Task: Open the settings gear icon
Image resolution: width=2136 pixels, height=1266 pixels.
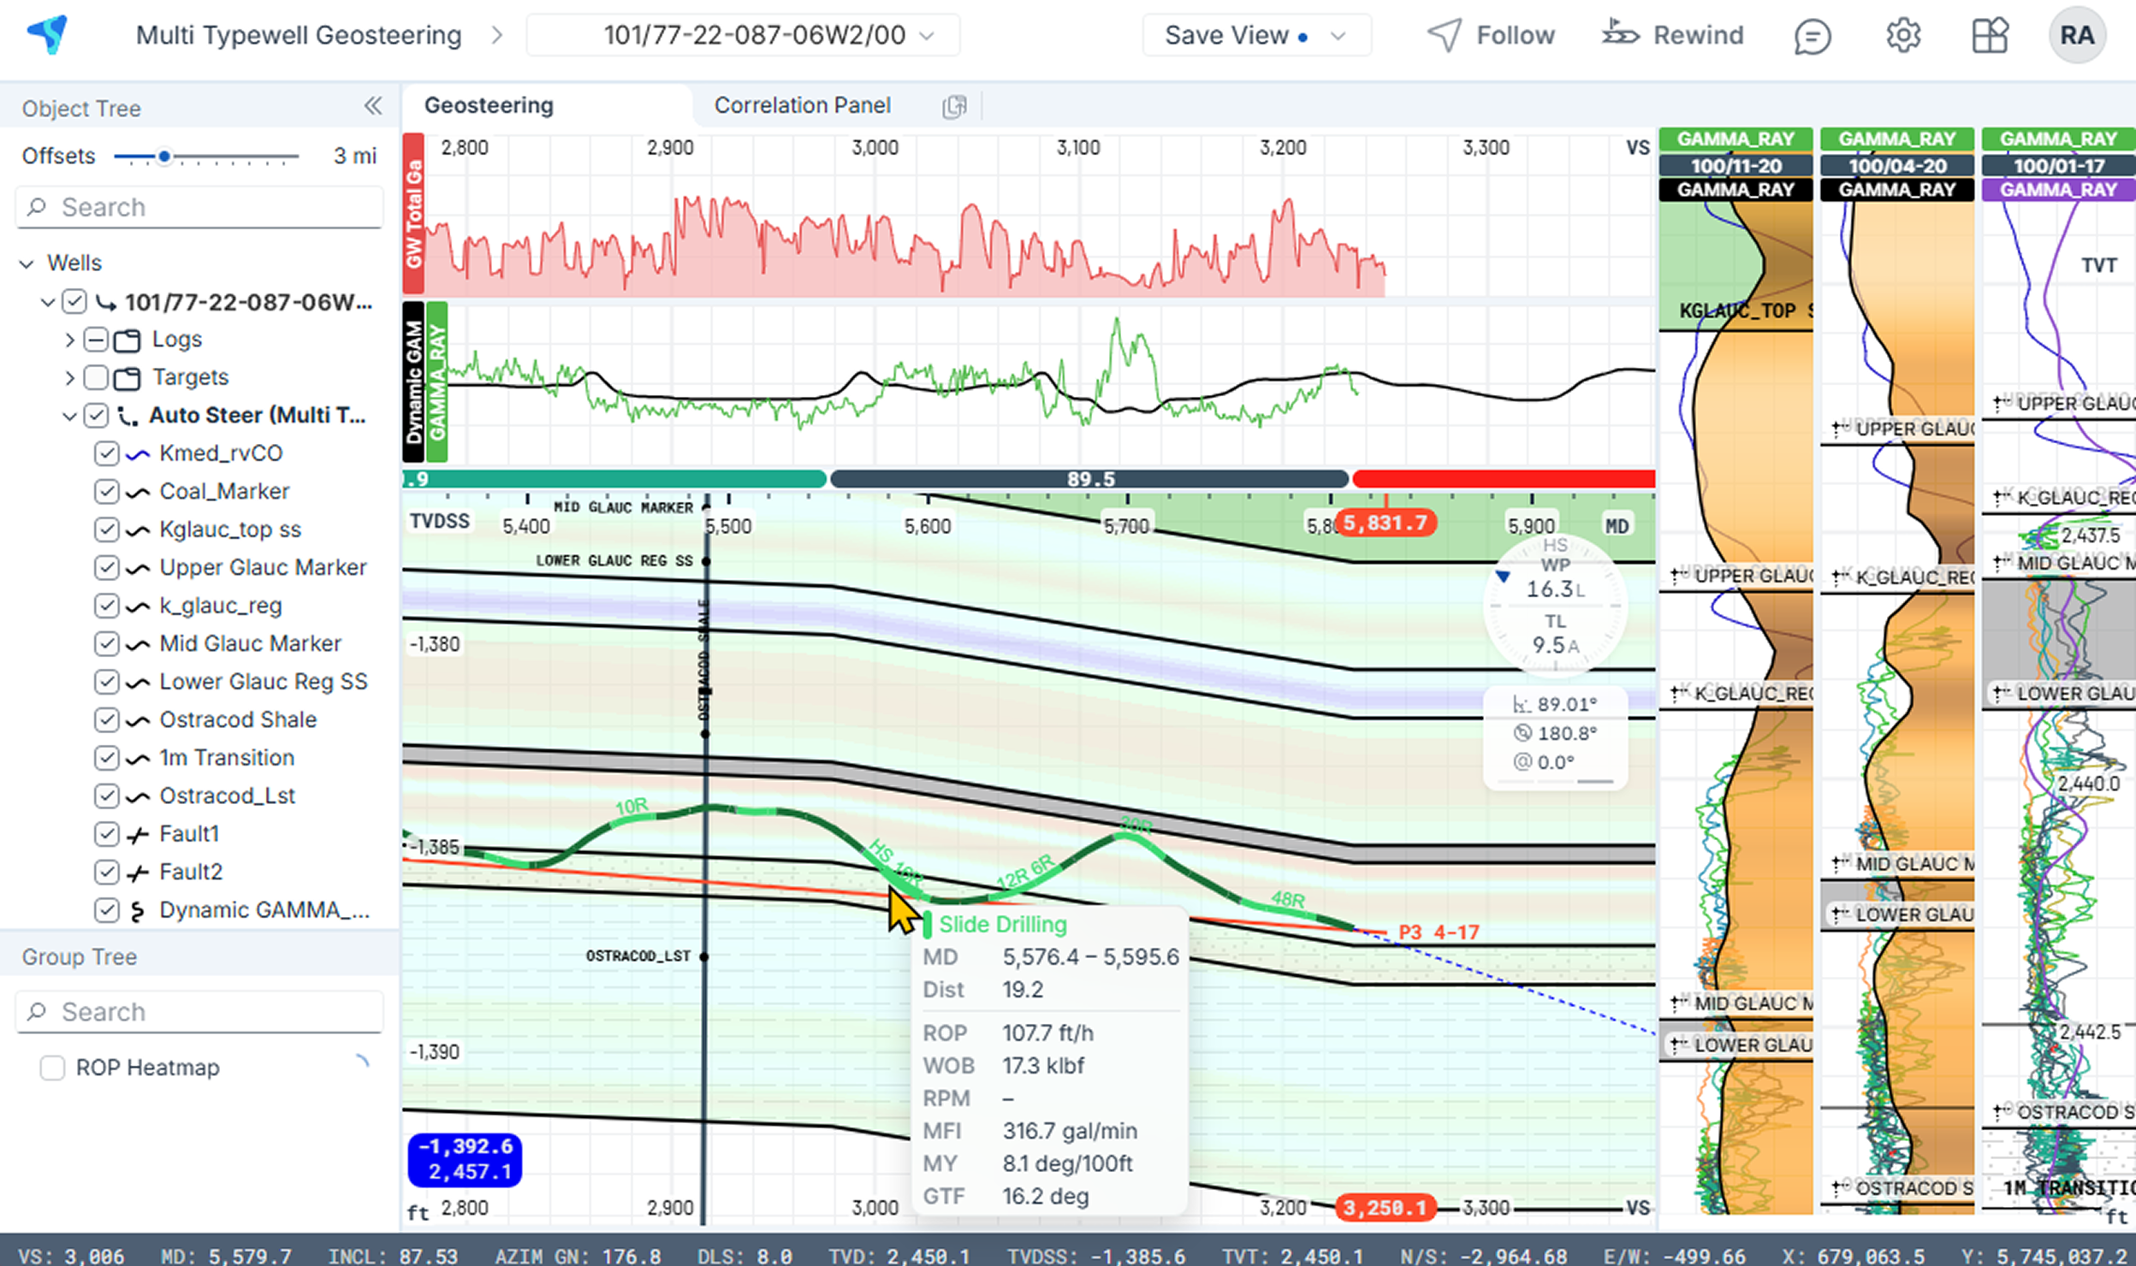Action: pyautogui.click(x=1902, y=36)
